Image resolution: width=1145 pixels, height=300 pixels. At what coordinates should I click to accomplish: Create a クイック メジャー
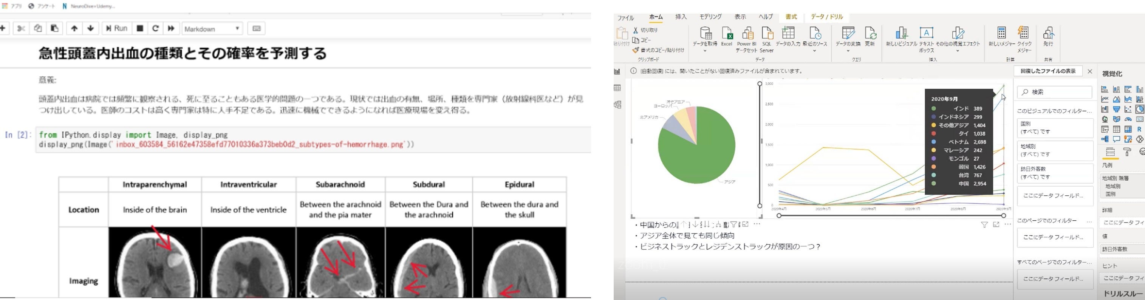[1024, 39]
